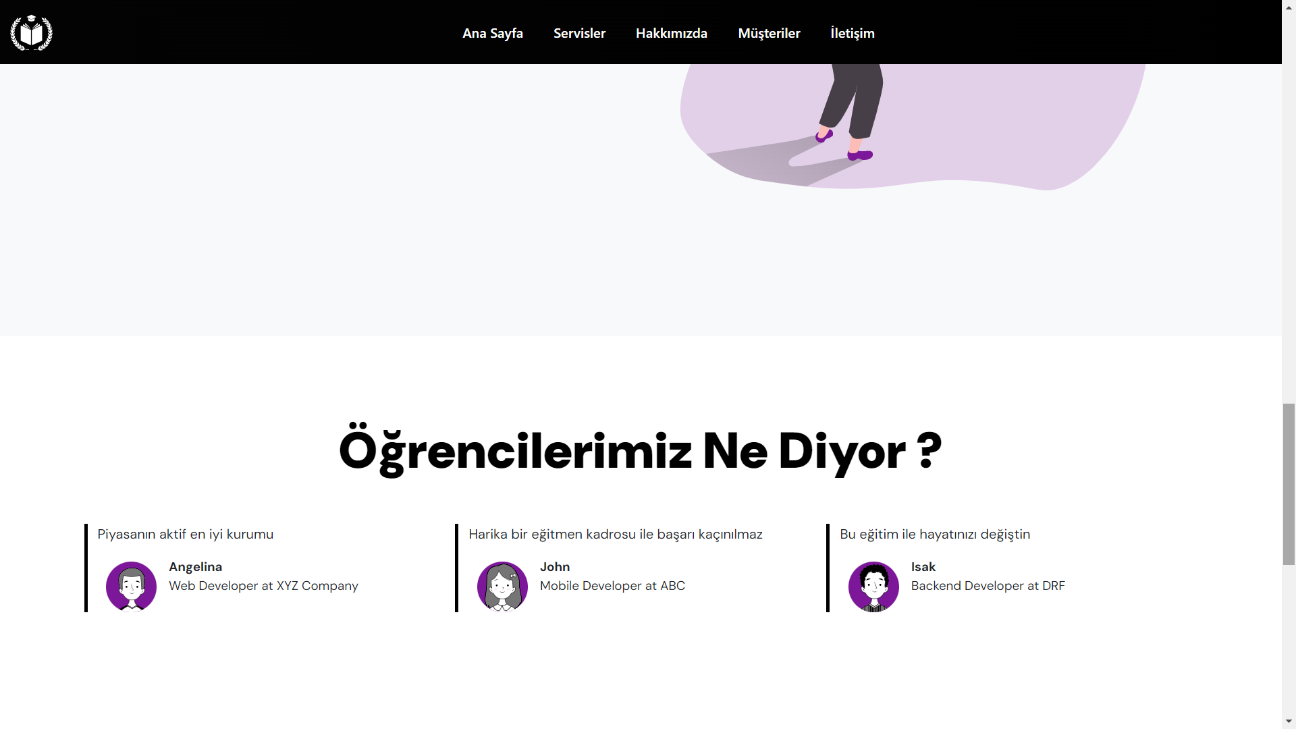Click the vertical scrollbar thumb
Image resolution: width=1296 pixels, height=729 pixels.
1289,483
